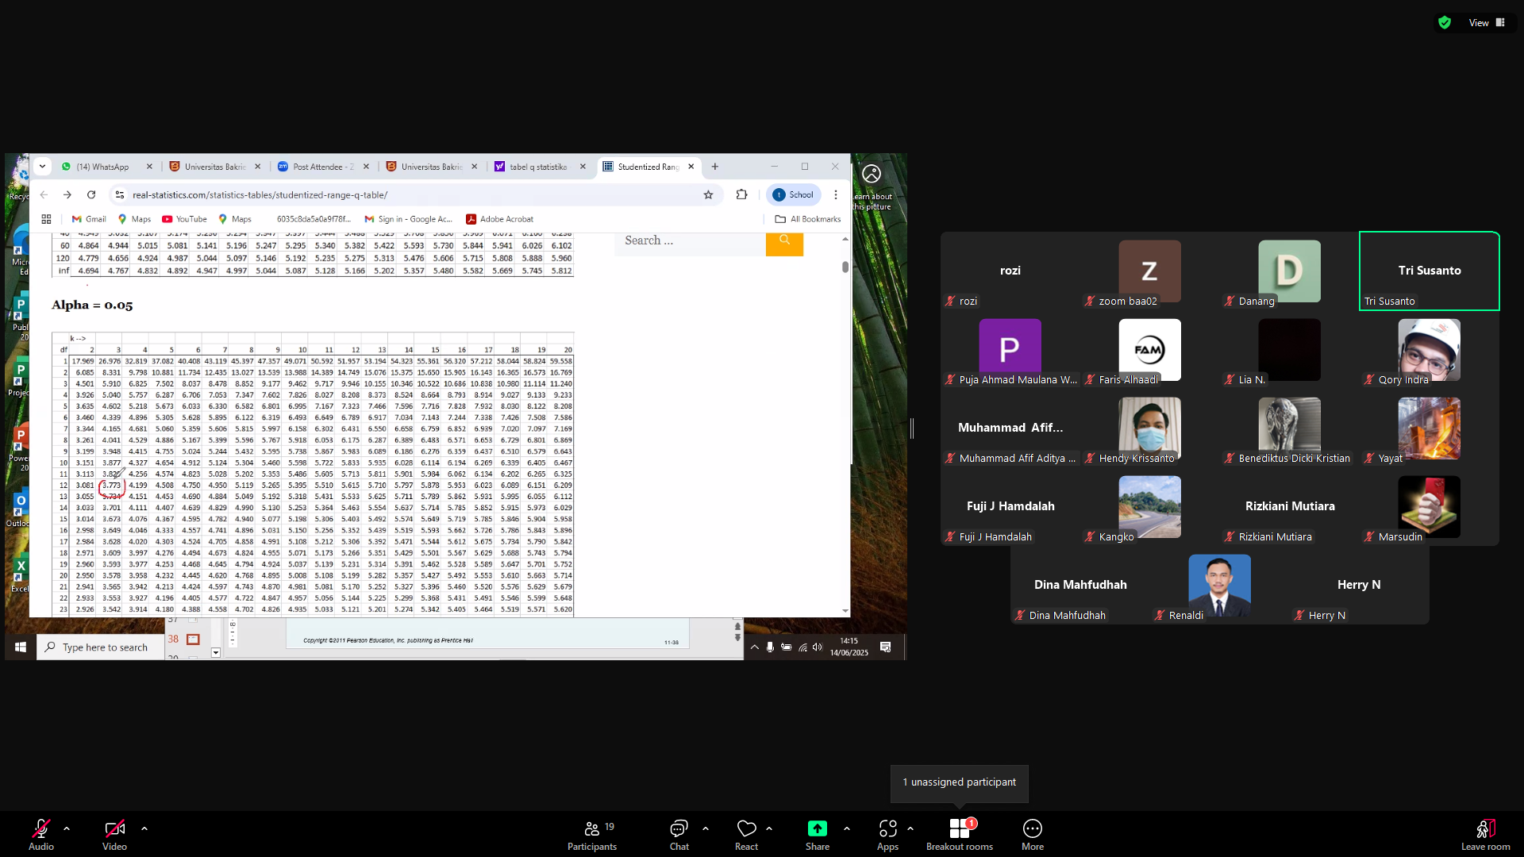Click Learn about this picture icon
The image size is (1524, 857).
point(872,173)
